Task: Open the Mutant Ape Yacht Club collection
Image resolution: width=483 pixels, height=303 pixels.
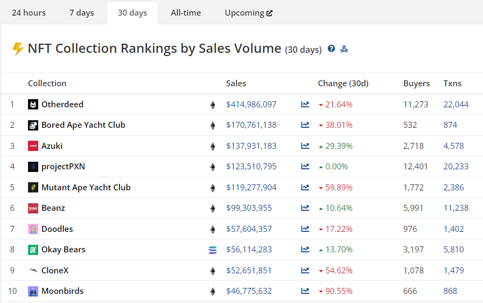Action: (x=86, y=188)
